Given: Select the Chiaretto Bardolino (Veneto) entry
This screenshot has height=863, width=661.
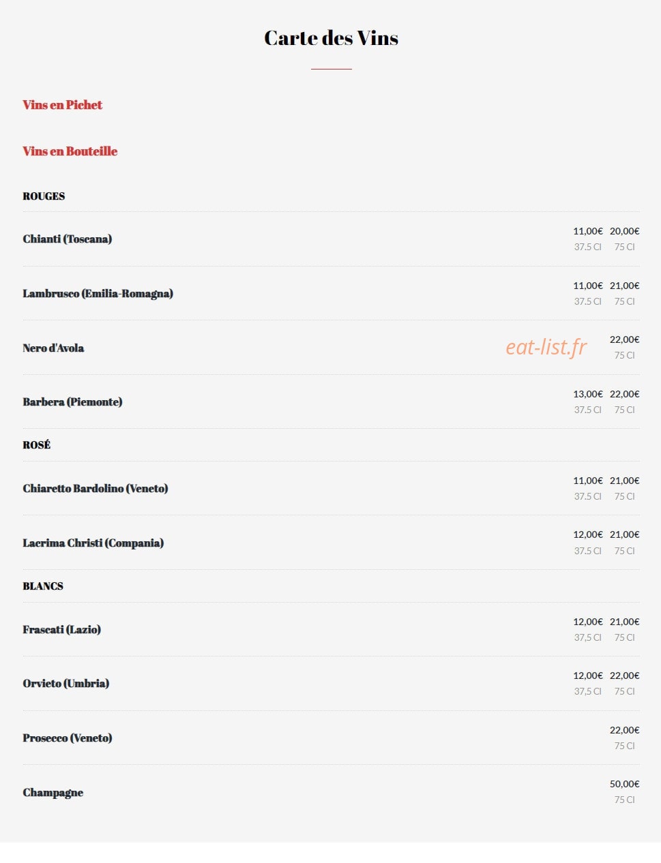Looking at the screenshot, I should (x=95, y=489).
